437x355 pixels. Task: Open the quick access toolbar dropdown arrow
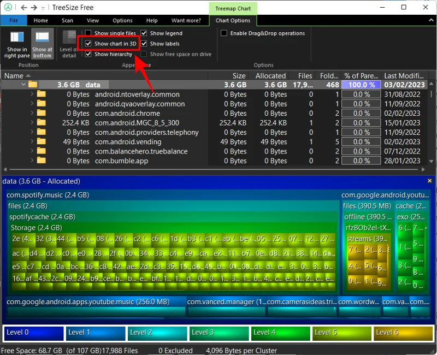(x=43, y=8)
